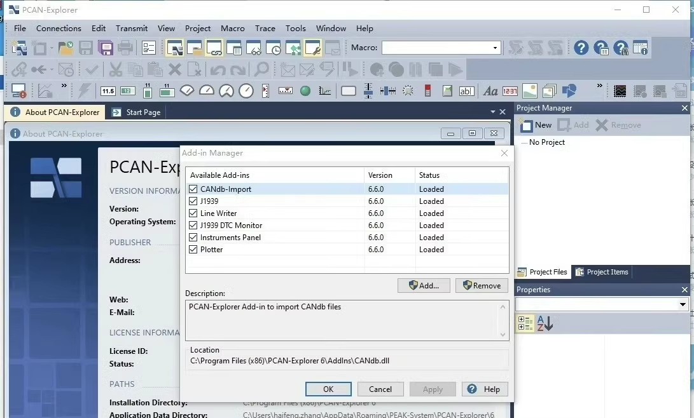Toggle the Project Manager window toolbar button
This screenshot has width=694, height=418.
click(175, 48)
